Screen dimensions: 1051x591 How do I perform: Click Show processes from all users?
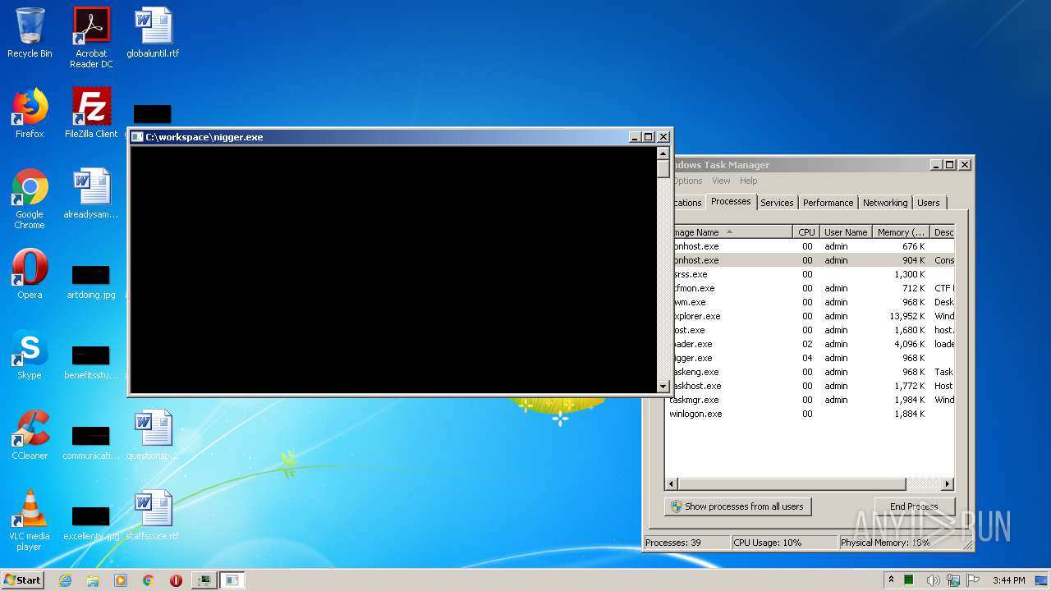737,506
